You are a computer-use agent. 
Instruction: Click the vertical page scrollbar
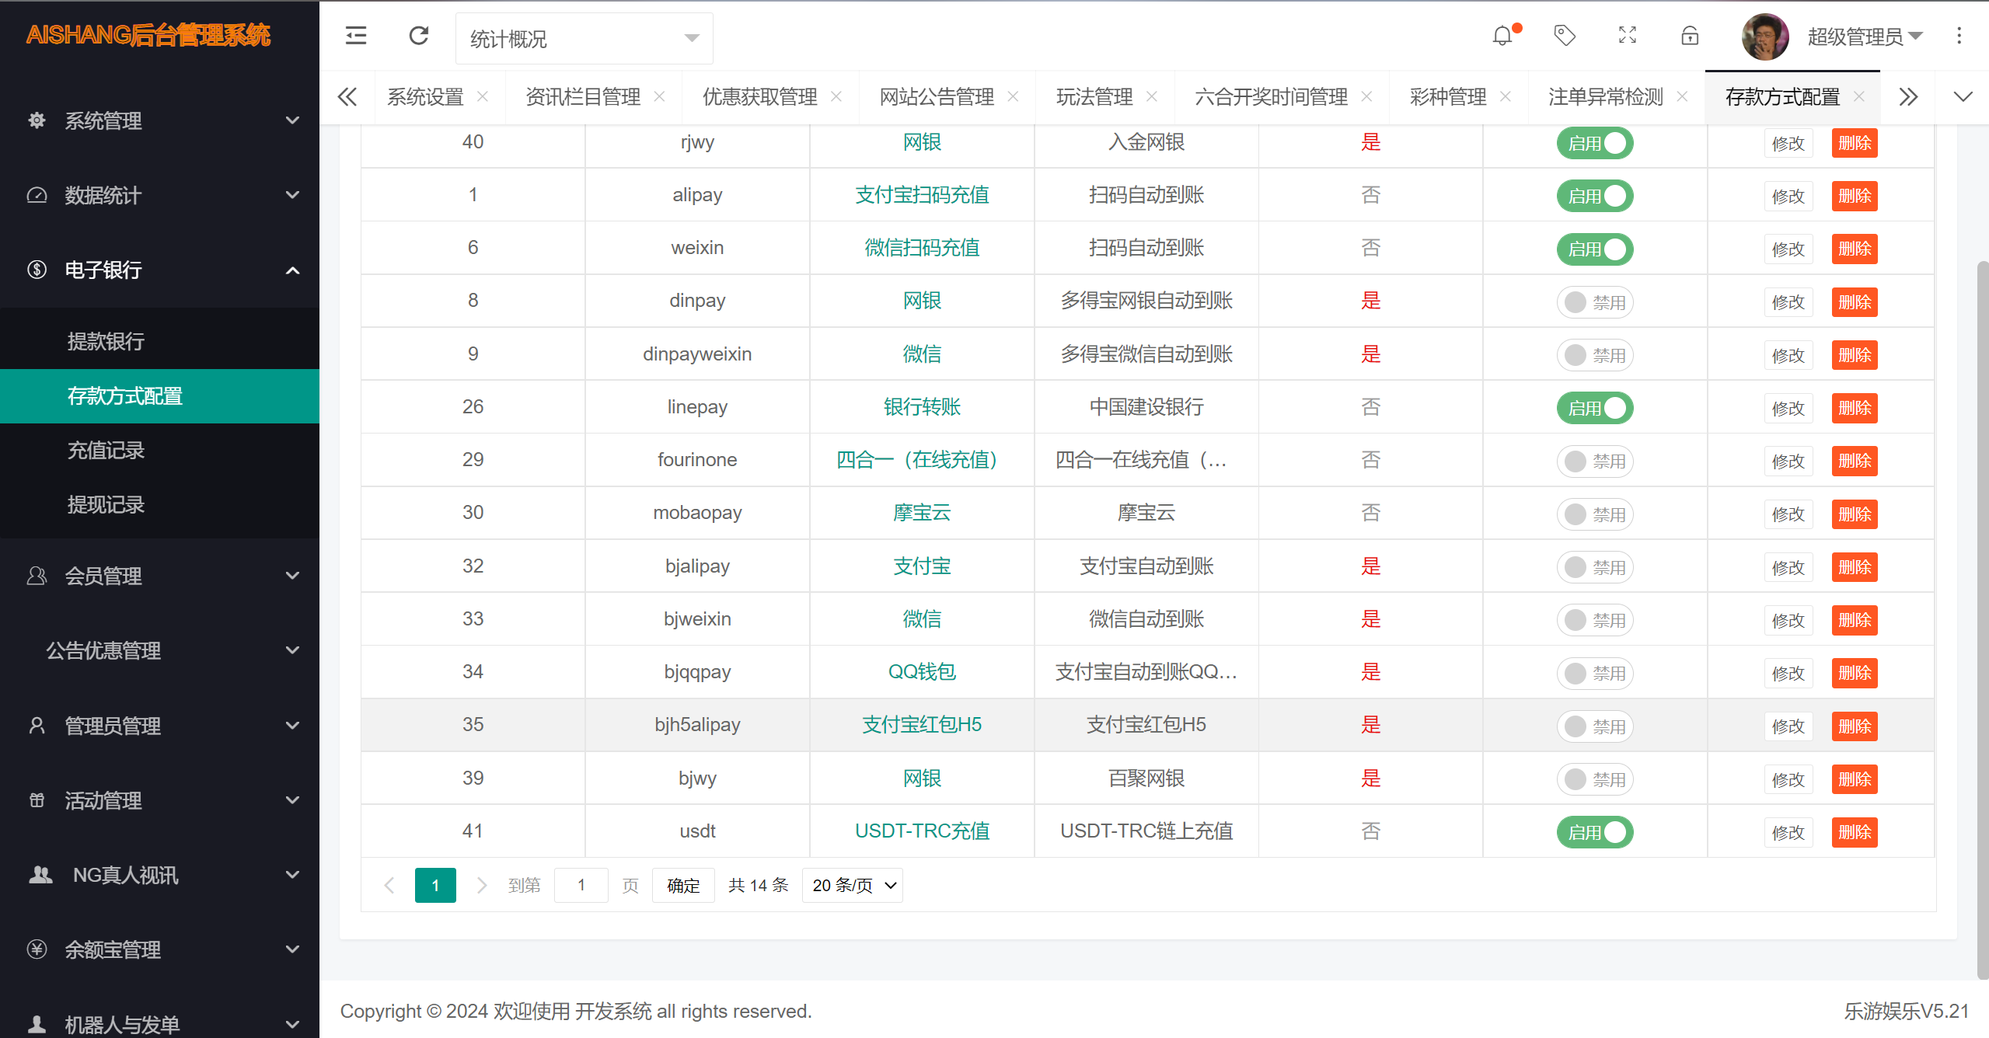(x=1982, y=622)
